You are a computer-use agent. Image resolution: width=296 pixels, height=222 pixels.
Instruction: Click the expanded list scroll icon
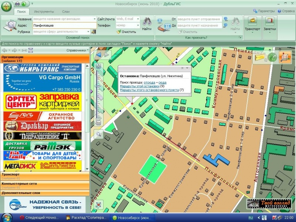pyautogui.click(x=31, y=50)
